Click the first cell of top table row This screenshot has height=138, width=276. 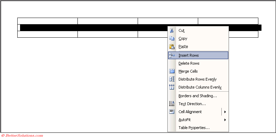pyautogui.click(x=47, y=21)
